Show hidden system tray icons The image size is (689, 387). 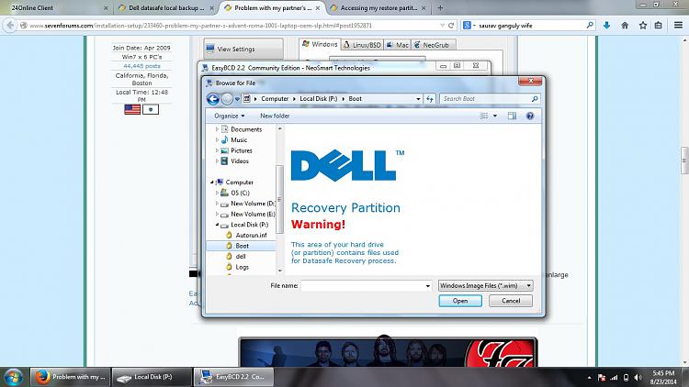(589, 378)
